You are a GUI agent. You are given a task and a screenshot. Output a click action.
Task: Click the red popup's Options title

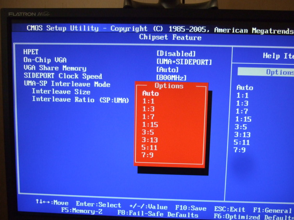169,86
